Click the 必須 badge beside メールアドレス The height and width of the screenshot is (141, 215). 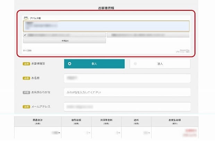[x=26, y=106]
